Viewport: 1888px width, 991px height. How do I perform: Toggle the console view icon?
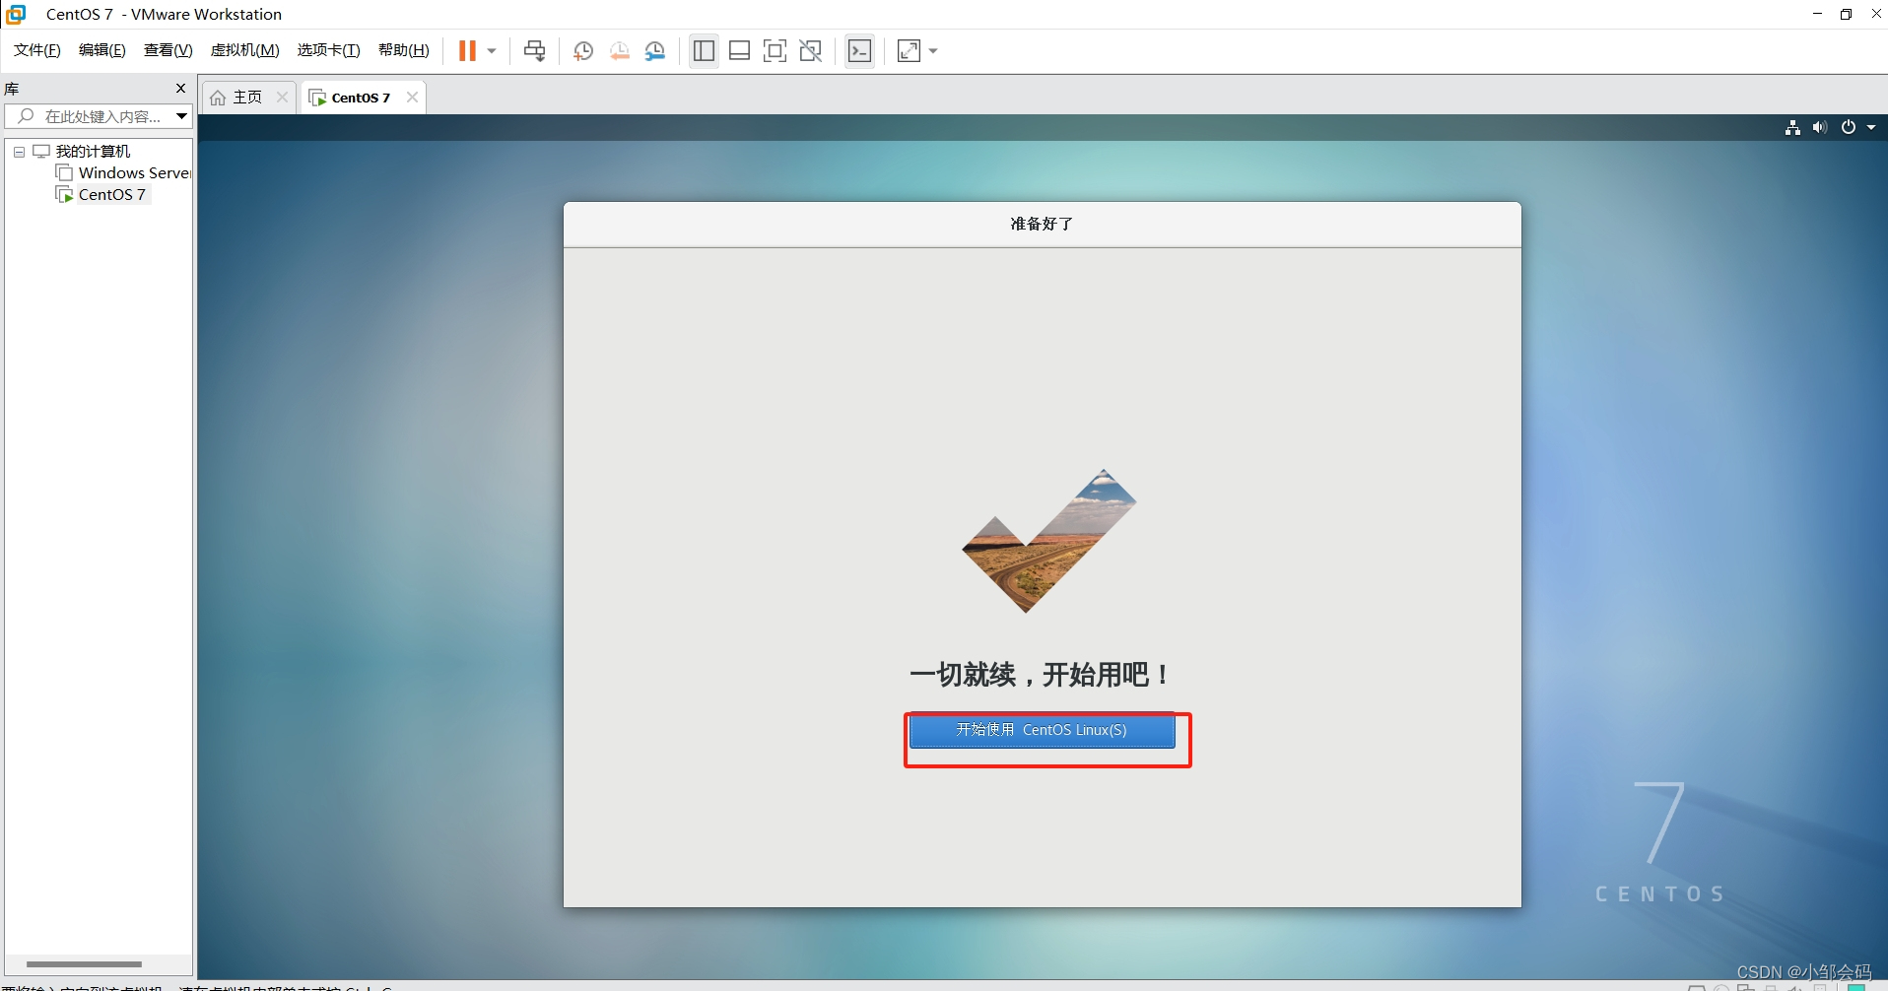(x=859, y=51)
